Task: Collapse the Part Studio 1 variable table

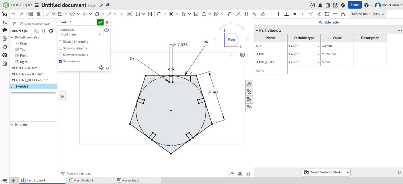Action: [257, 30]
